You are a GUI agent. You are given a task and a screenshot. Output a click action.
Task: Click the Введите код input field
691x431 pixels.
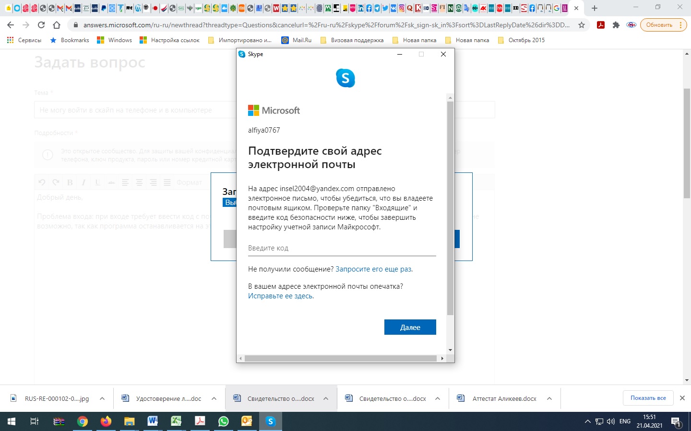pyautogui.click(x=342, y=248)
